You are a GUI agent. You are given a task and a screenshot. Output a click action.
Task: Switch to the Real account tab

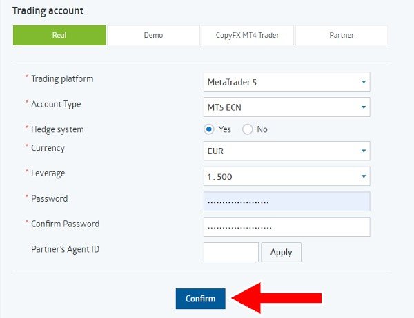[x=59, y=35]
